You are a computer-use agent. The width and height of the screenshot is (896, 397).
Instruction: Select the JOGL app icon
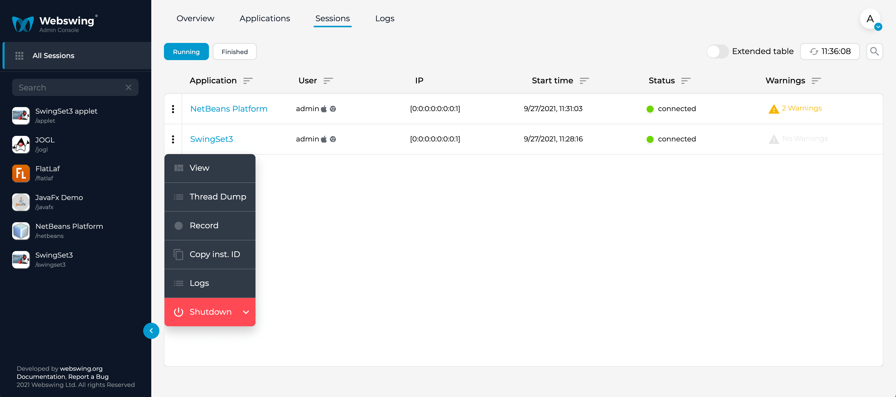21,144
